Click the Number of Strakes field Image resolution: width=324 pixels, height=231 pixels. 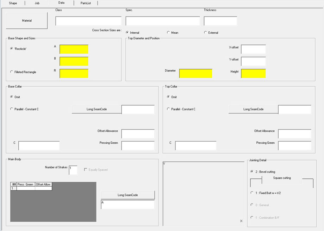coord(73,170)
